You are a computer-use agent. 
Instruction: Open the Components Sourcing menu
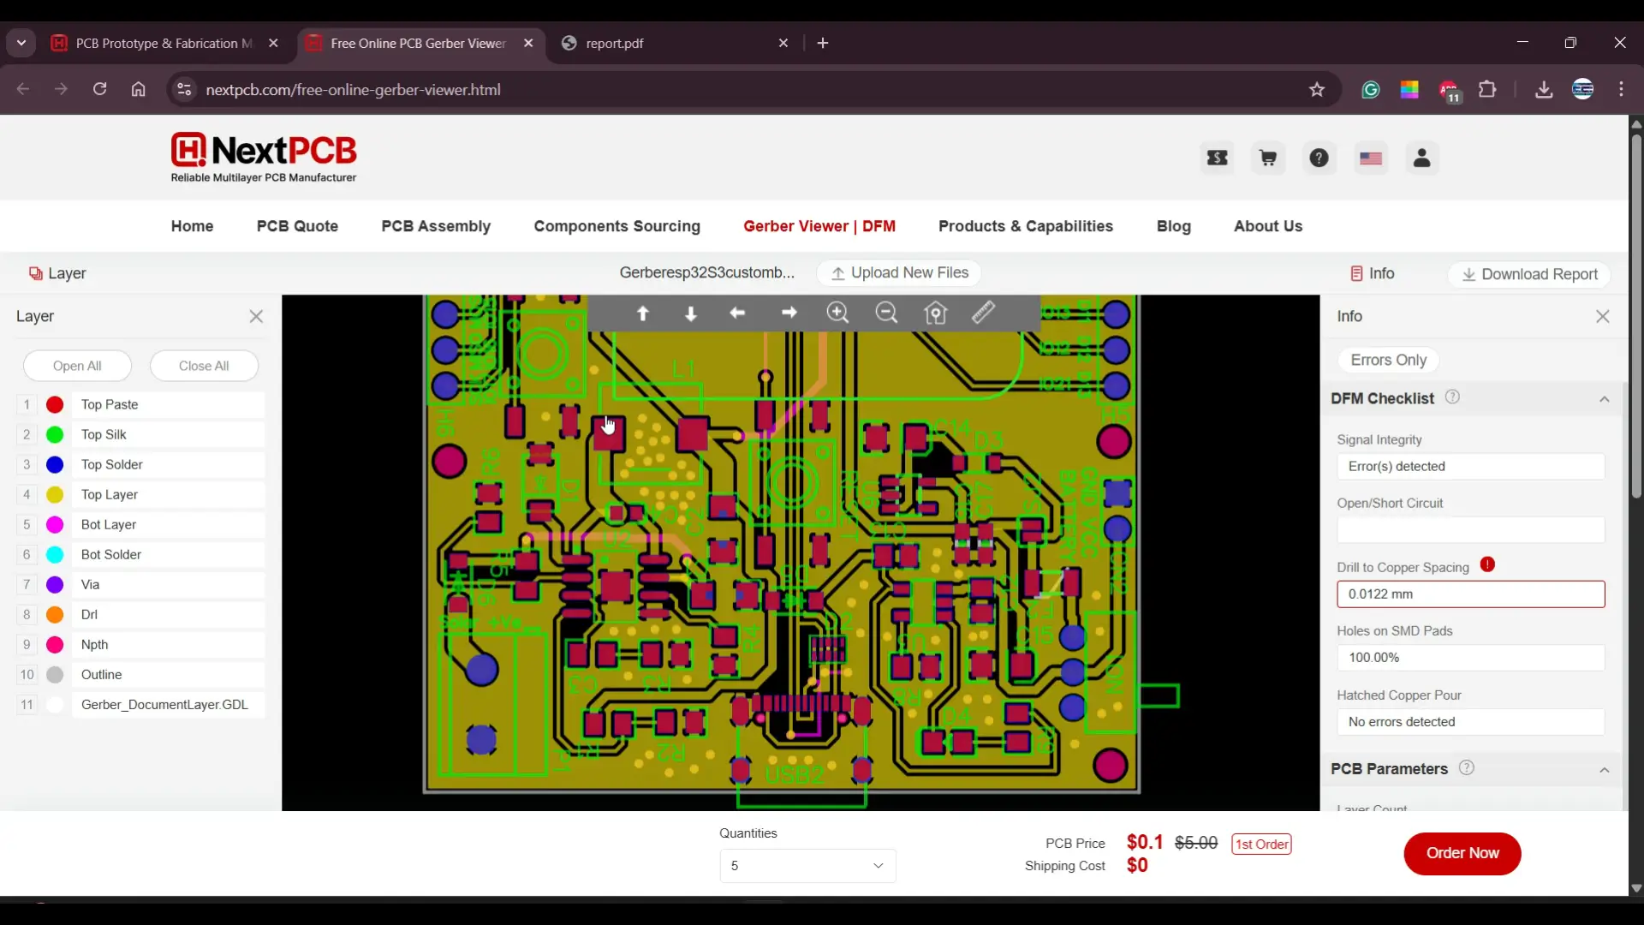coord(617,226)
